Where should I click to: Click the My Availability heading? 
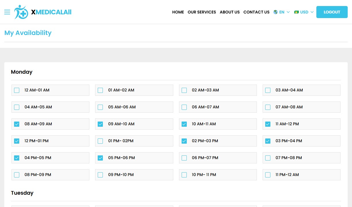(28, 33)
